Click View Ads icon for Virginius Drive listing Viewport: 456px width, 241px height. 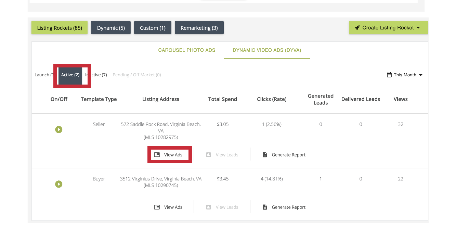click(x=157, y=207)
